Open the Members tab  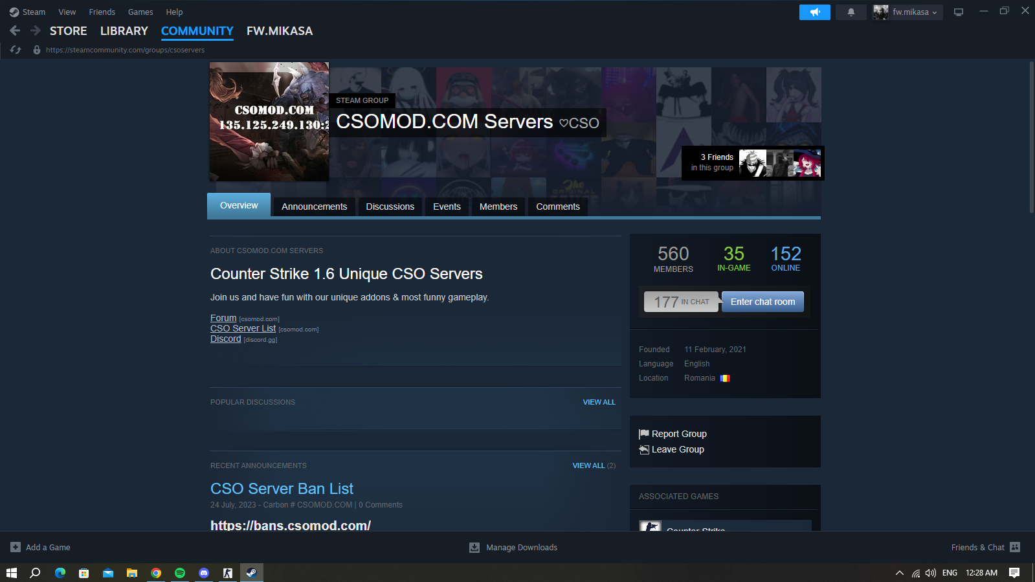coord(498,207)
